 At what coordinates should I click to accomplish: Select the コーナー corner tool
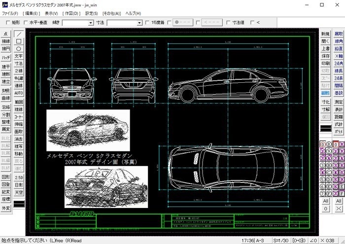tap(19, 117)
